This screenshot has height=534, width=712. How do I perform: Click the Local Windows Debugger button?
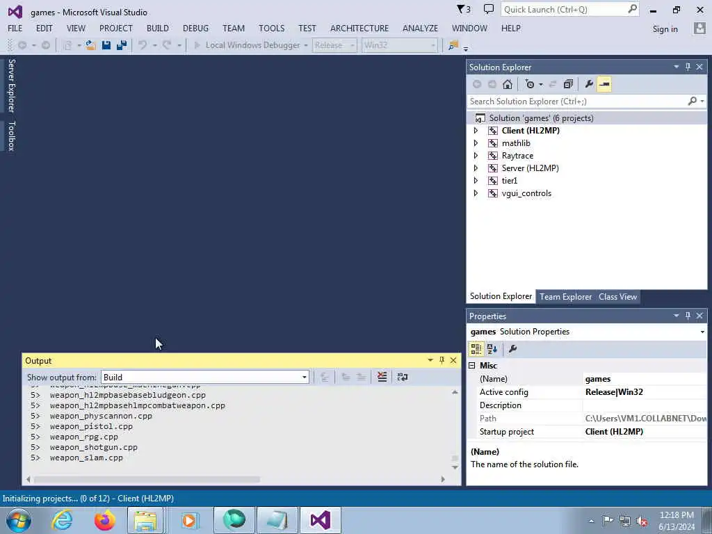pyautogui.click(x=252, y=45)
